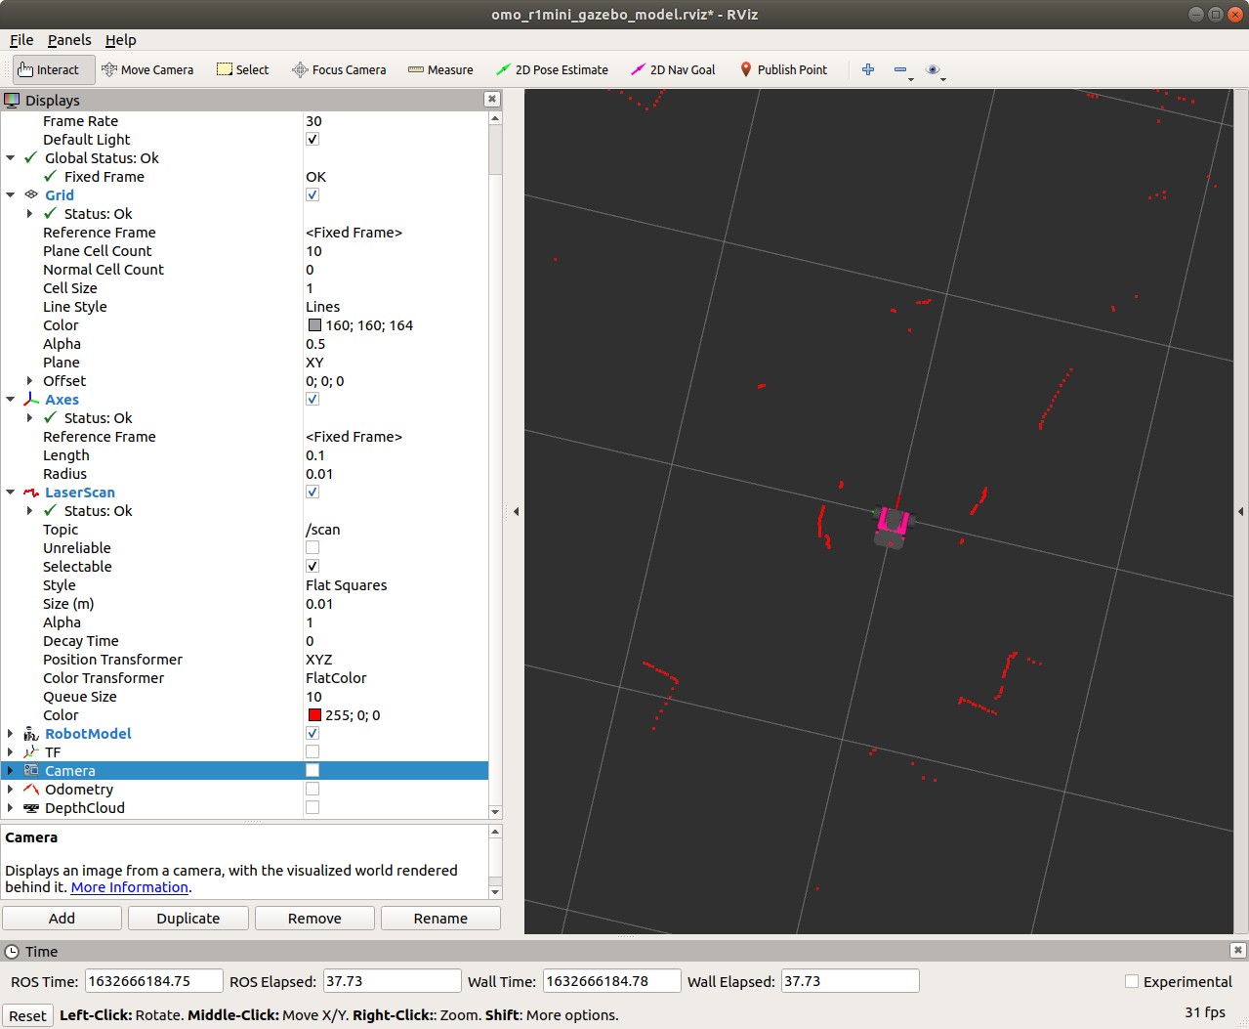Select the Interact tool
This screenshot has height=1029, width=1249.
click(54, 69)
